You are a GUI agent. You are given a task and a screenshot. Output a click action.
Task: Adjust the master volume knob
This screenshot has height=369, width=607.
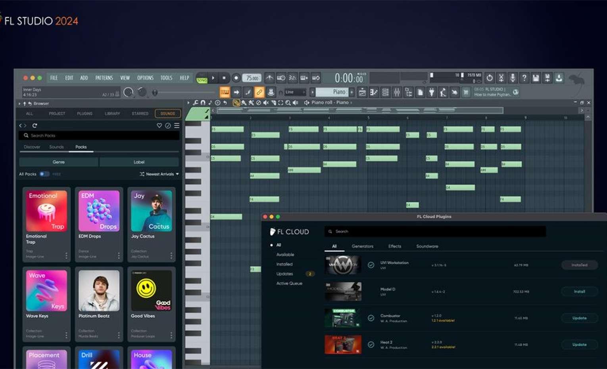[128, 92]
